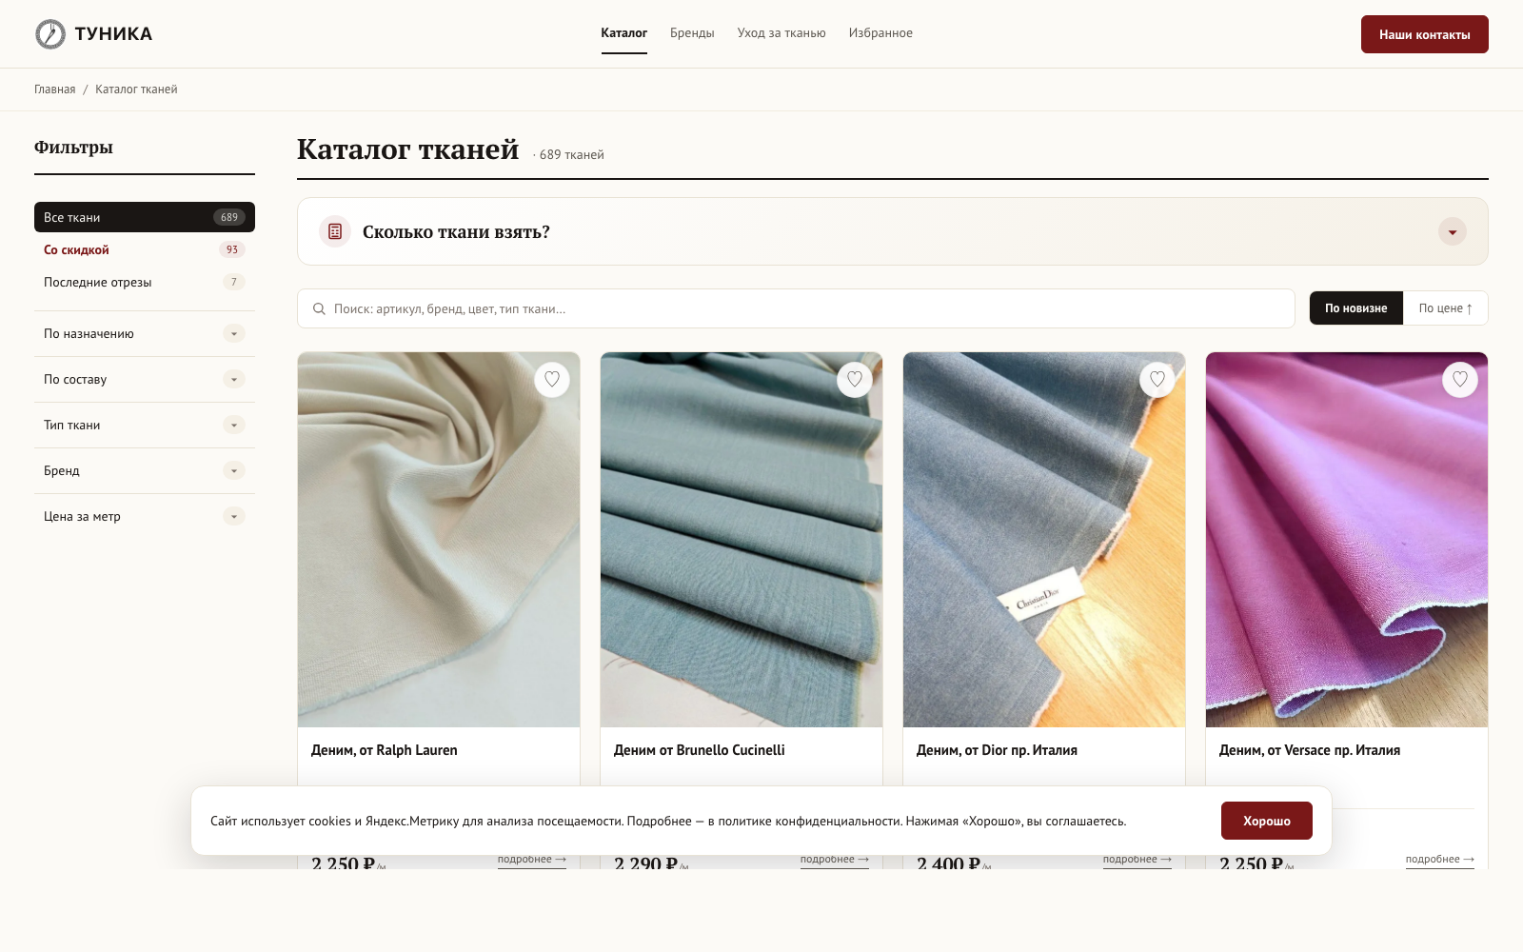Open the Versace denim photo
1523x952 pixels.
pyautogui.click(x=1347, y=540)
